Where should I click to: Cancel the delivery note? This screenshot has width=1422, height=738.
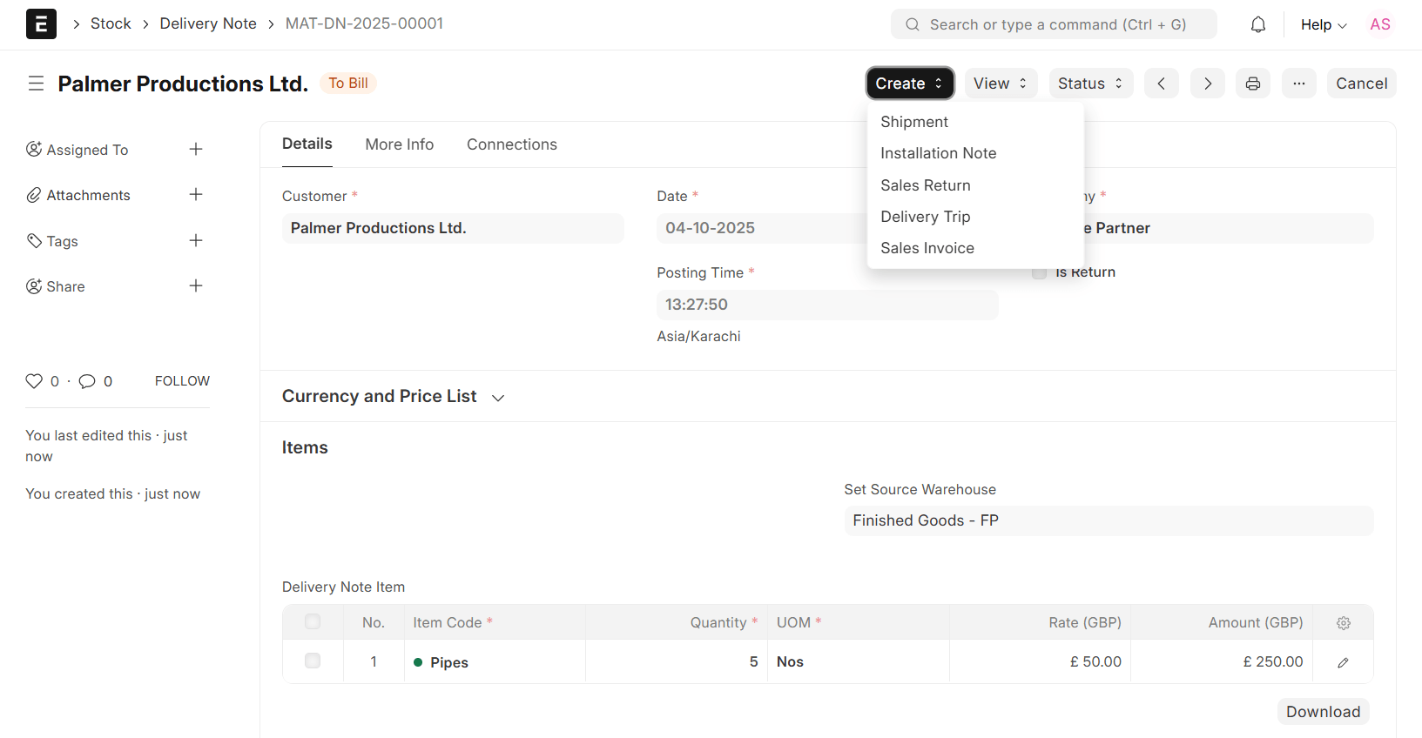click(x=1362, y=84)
